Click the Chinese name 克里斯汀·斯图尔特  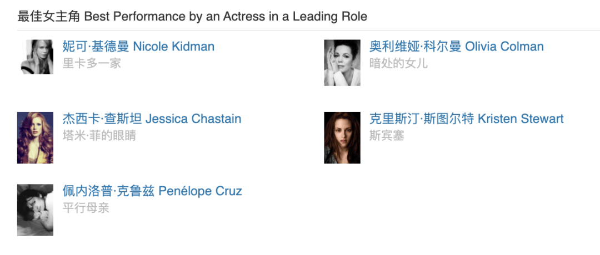coord(422,119)
